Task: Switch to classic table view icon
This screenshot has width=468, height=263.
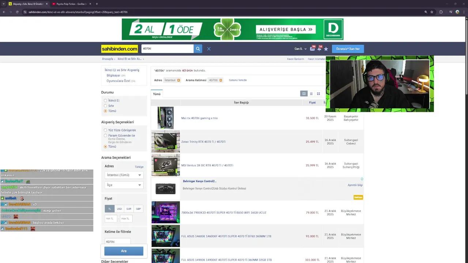Action: pos(304,94)
